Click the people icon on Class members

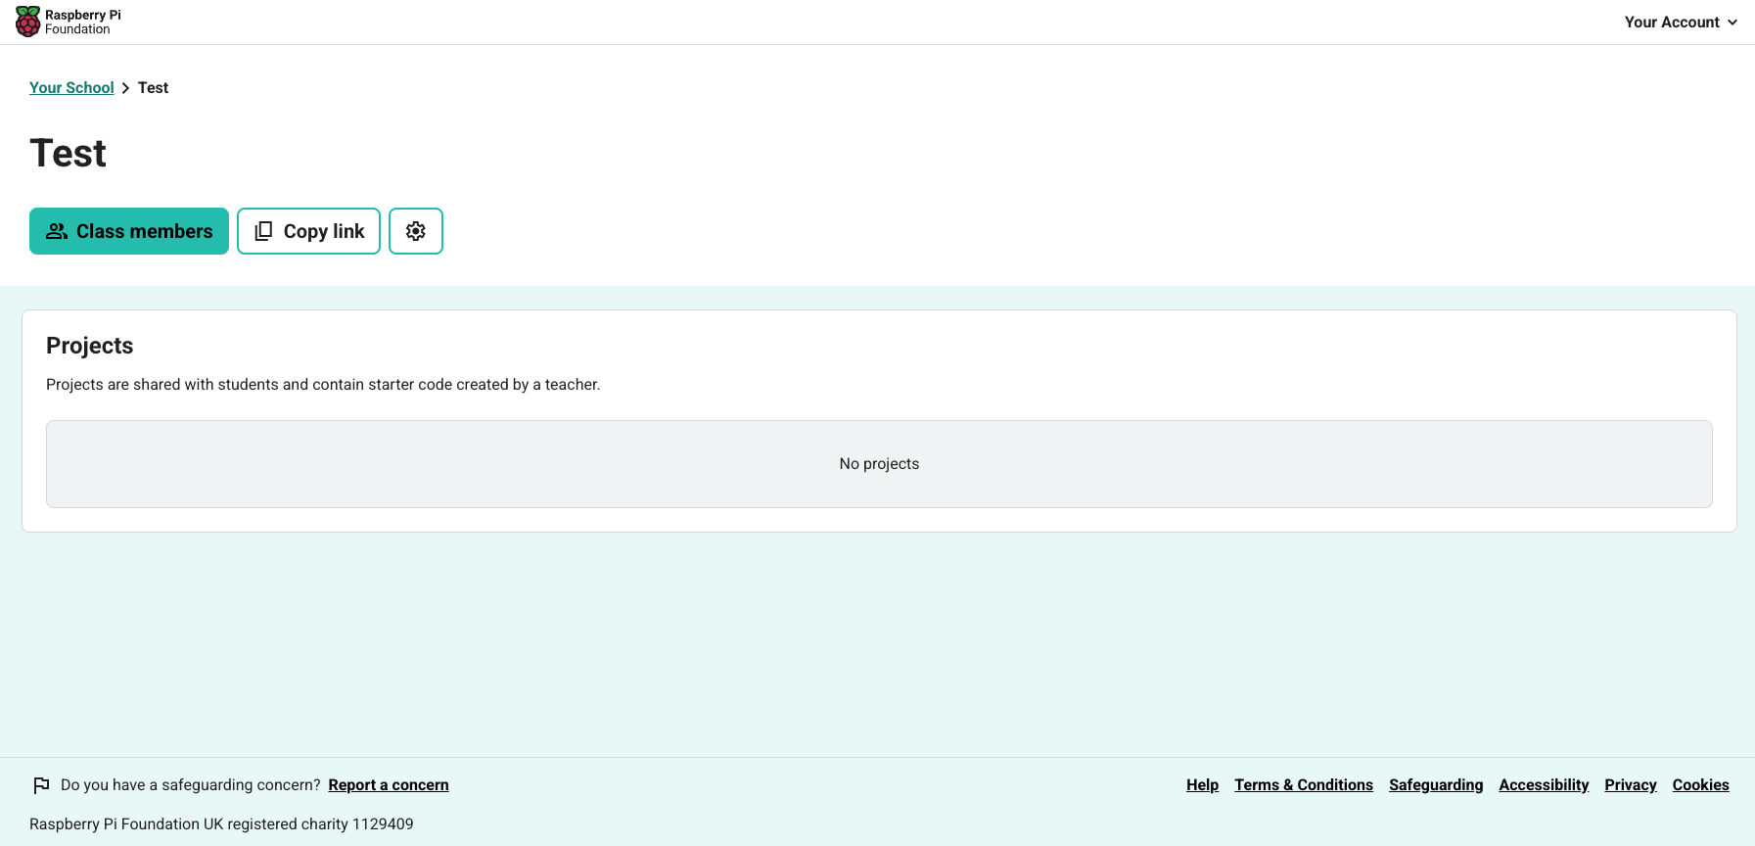(57, 231)
